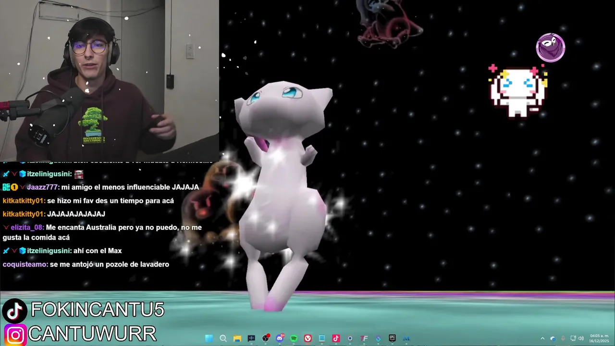Click username coquisteamo in chat

pos(25,264)
